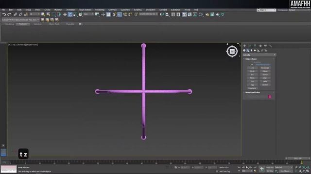Screen dimensions: 311x174
Task: Toggle Select and Manipulate mode
Action: coord(103,14)
